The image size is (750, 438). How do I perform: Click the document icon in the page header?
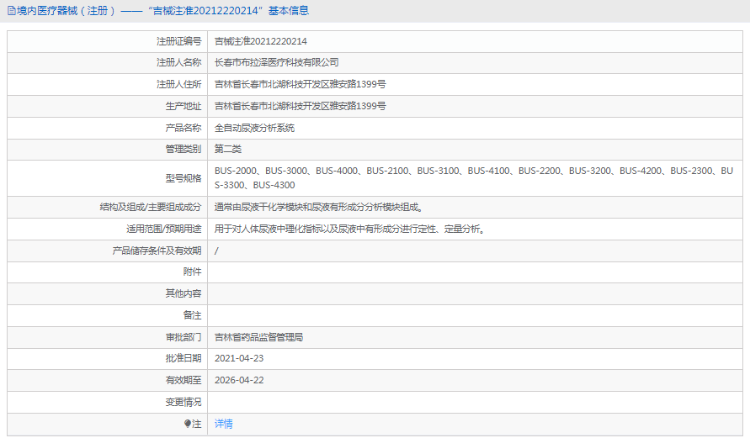click(12, 11)
